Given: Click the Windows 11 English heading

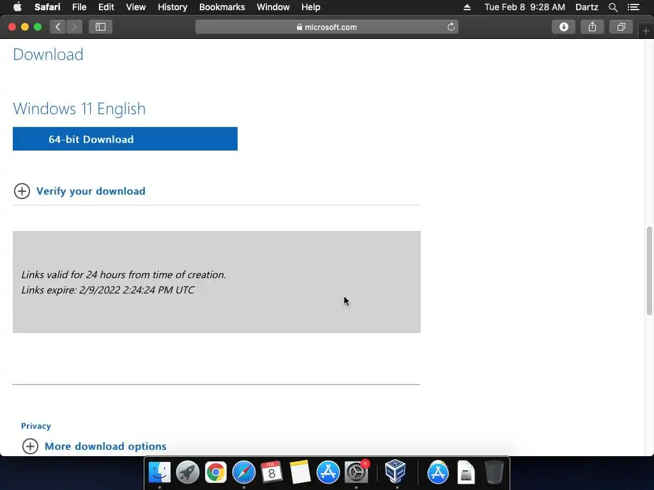Looking at the screenshot, I should point(79,108).
